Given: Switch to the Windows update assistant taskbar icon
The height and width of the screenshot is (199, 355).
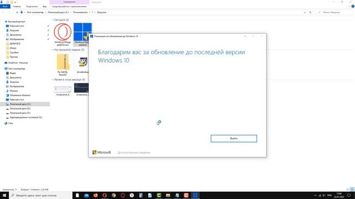Looking at the screenshot, I should (x=195, y=195).
